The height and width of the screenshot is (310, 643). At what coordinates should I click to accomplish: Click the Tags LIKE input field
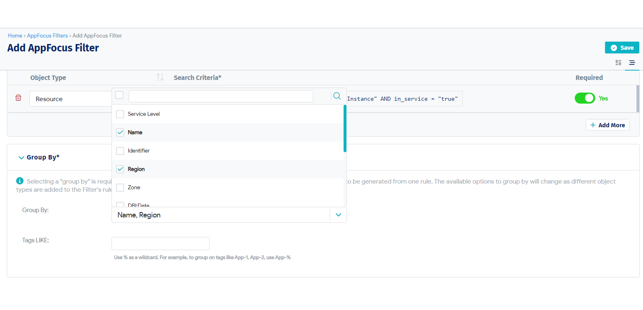pyautogui.click(x=160, y=244)
